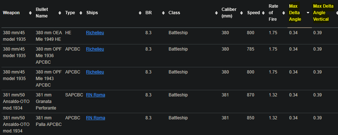The width and height of the screenshot is (338, 135).
Task: Open RN Roma link in Palla APCBC row
Action: pyautogui.click(x=96, y=118)
